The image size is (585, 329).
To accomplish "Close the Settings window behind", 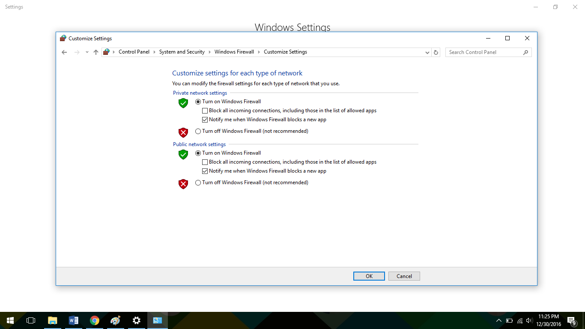I will [575, 7].
